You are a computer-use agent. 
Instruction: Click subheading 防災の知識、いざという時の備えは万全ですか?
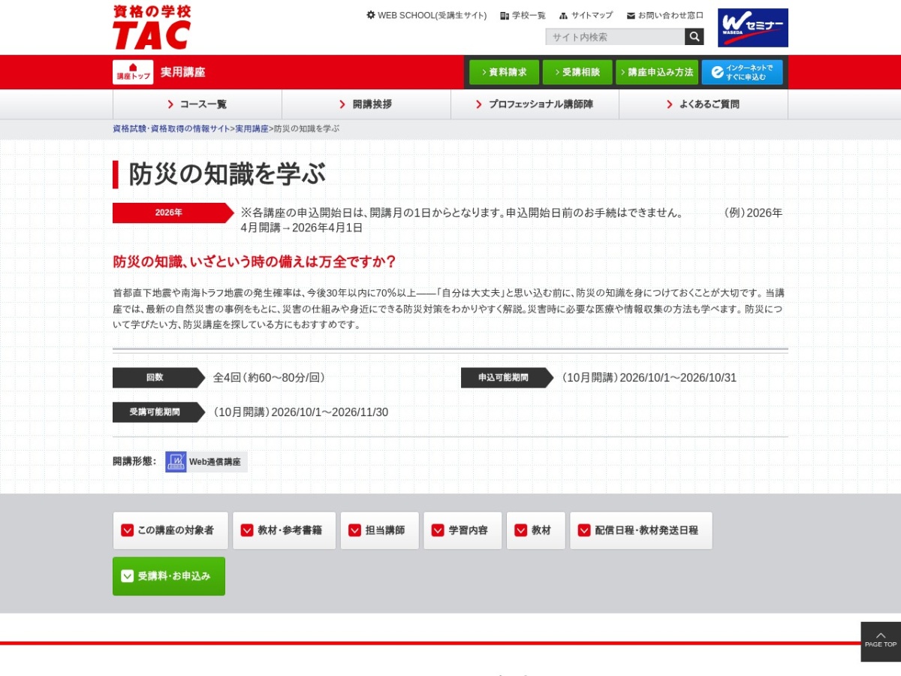click(x=255, y=262)
